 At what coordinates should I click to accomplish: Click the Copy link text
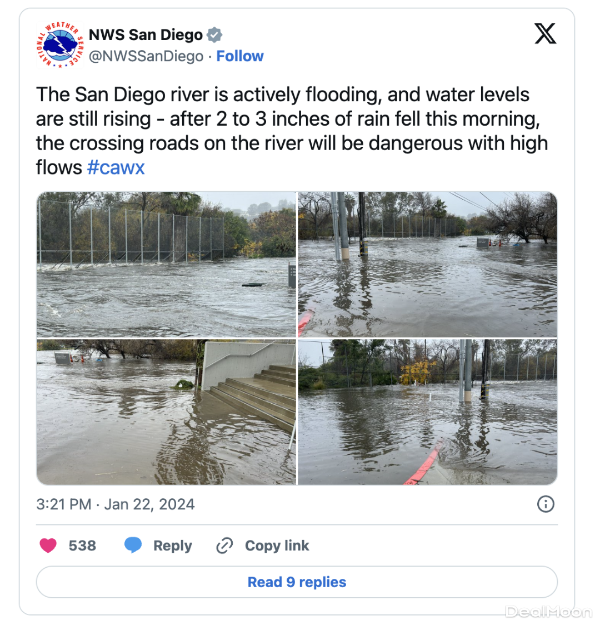[277, 546]
